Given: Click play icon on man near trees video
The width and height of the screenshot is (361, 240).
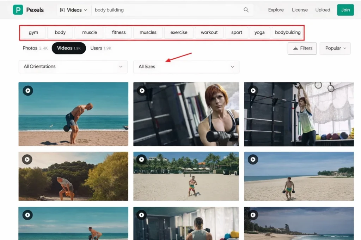Looking at the screenshot, I should tap(27, 160).
